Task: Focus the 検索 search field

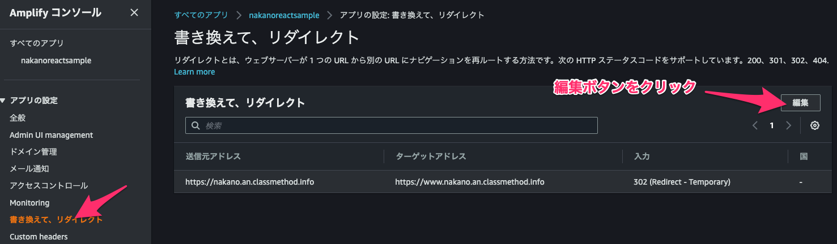Action: tap(392, 125)
